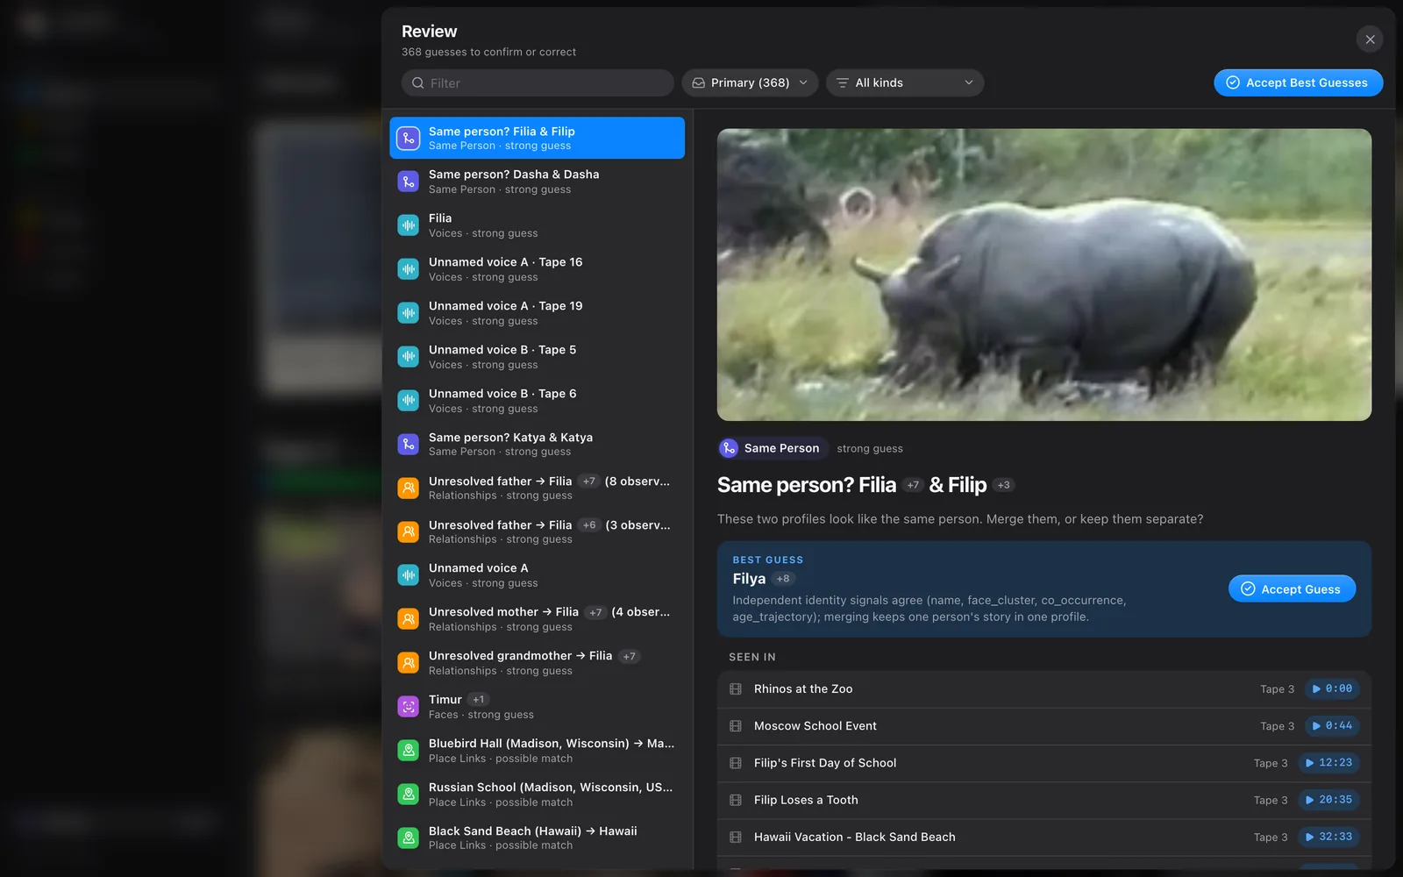Click the Timur +1 badge

coord(478,700)
